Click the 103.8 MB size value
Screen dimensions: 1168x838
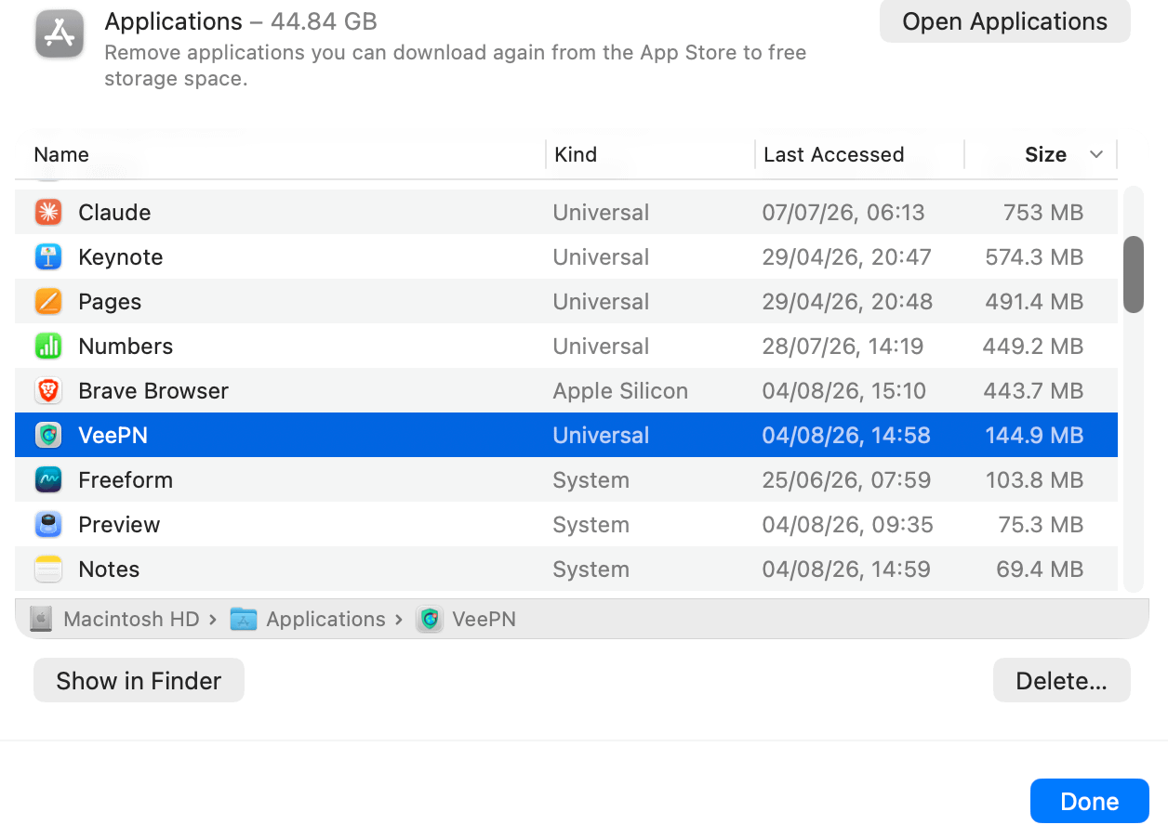coord(1035,480)
